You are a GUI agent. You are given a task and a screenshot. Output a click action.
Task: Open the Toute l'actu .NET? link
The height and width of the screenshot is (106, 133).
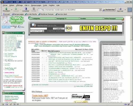click(40, 95)
